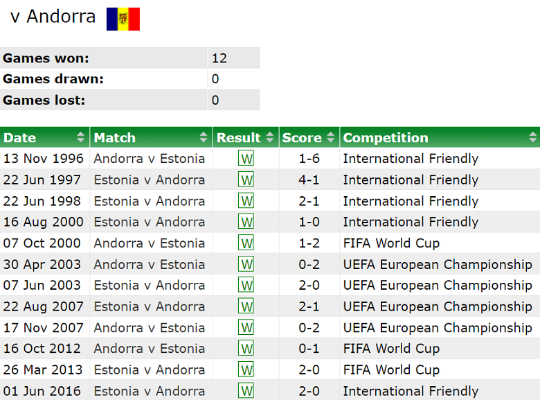
Task: Click the Match column header label
Action: (115, 137)
